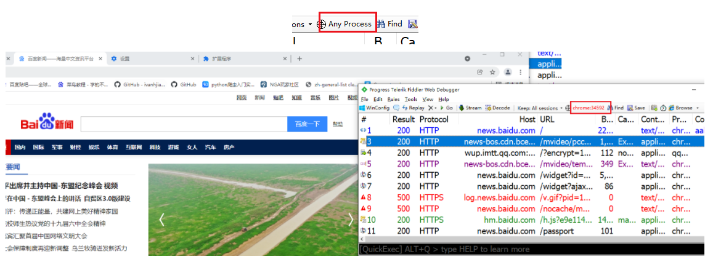Open the WinConfig tool in Fiddler
Screen dimensions: 705x270
click(374, 108)
